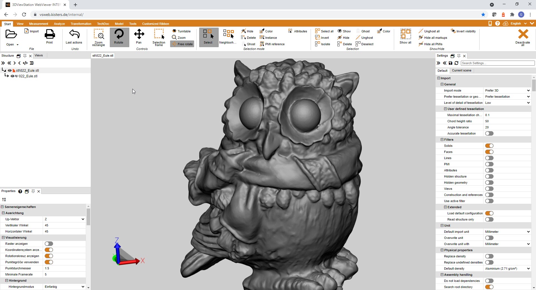536x290 pixels.
Task: Switch to Free rotate mode
Action: [182, 44]
